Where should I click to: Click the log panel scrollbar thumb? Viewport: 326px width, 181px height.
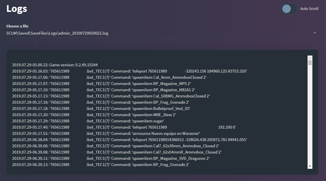pyautogui.click(x=310, y=63)
